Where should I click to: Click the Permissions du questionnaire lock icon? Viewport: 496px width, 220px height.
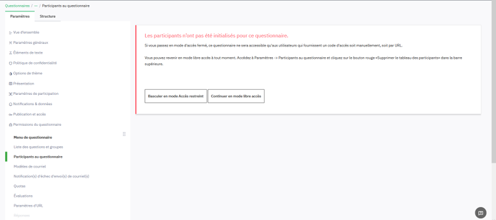coord(10,125)
